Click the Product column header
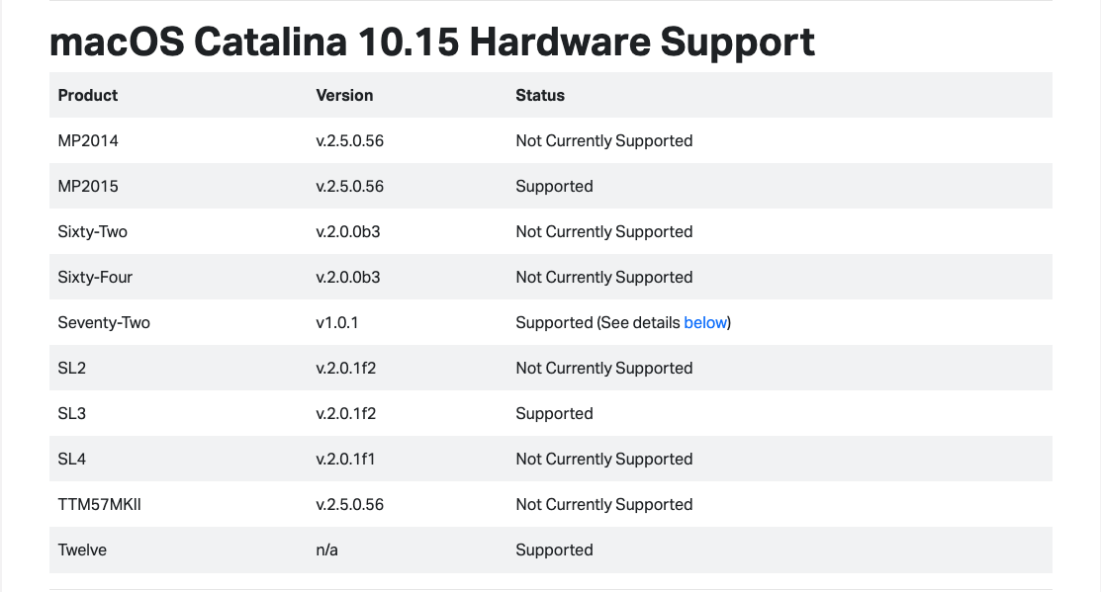 pos(88,96)
